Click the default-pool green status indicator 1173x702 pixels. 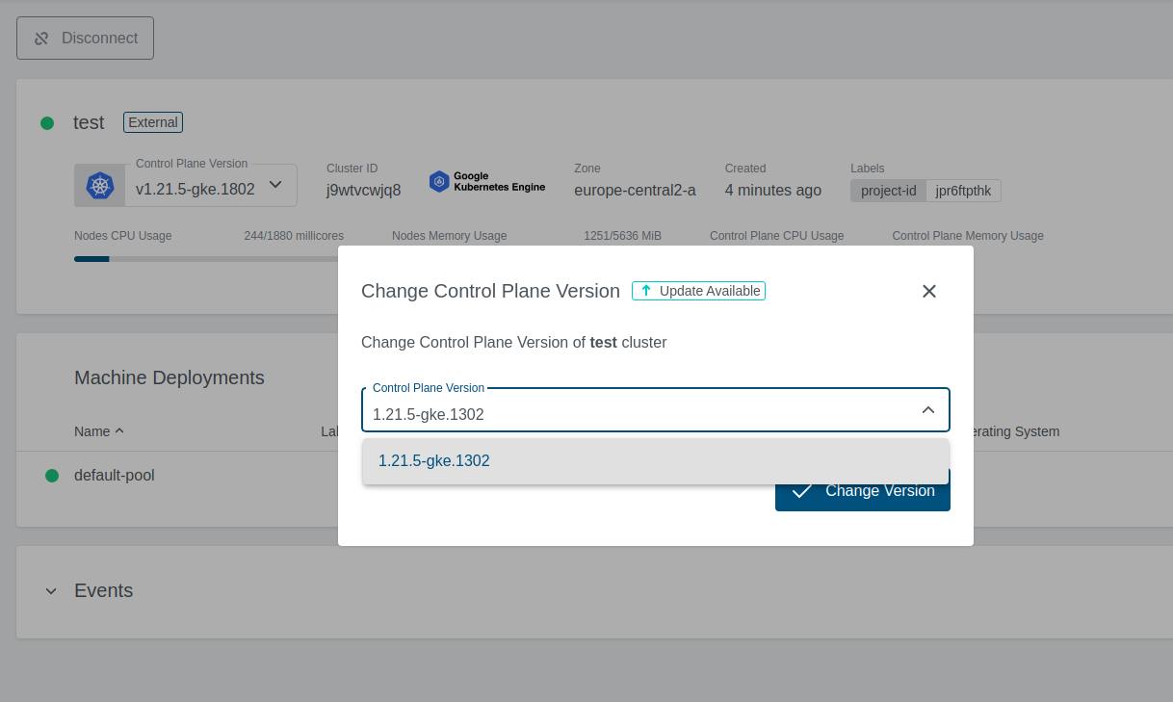click(52, 476)
